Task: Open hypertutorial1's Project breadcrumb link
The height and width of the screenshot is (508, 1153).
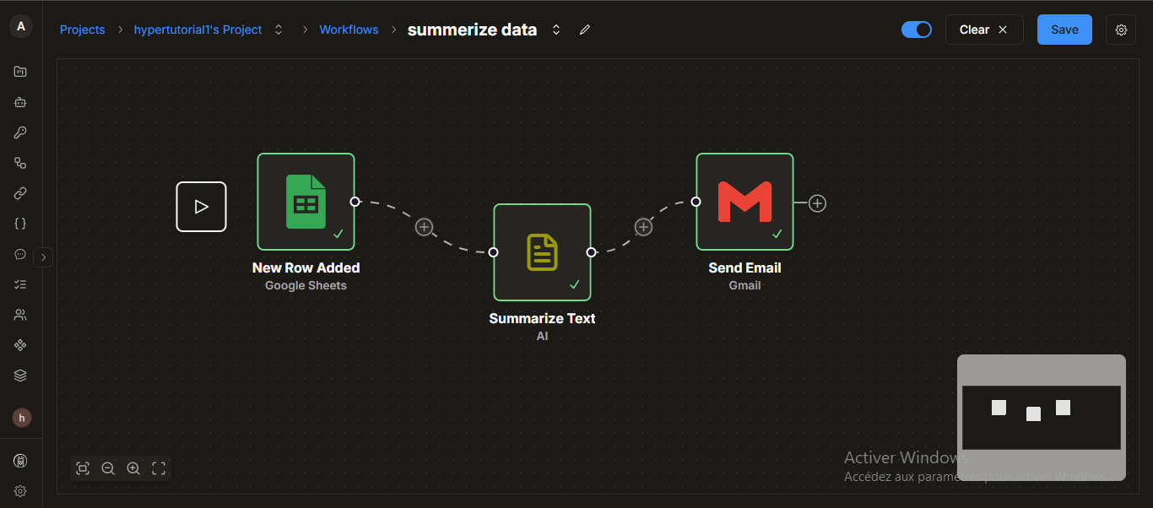Action: coord(198,30)
